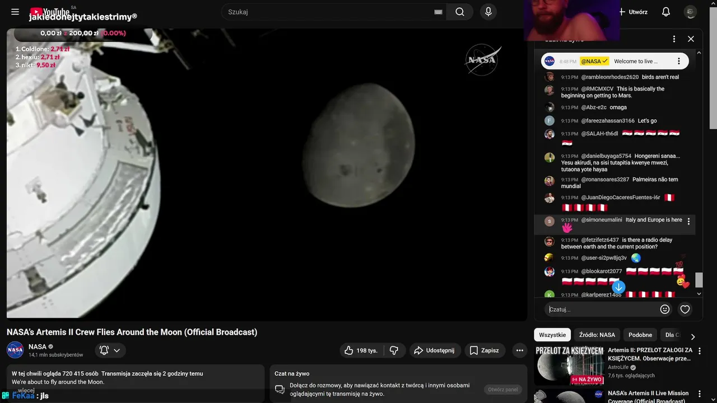Viewport: 717px width, 403px height.
Task: Open the @rambleonrhodes2620 chat author
Action: [609, 77]
